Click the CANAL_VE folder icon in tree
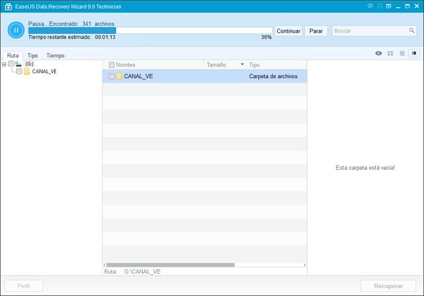Viewport: 424px width, 296px height. [x=27, y=72]
